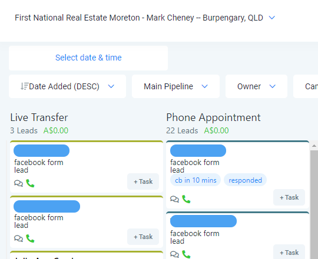Click Select date & time field
This screenshot has height=259, width=318.
point(88,58)
